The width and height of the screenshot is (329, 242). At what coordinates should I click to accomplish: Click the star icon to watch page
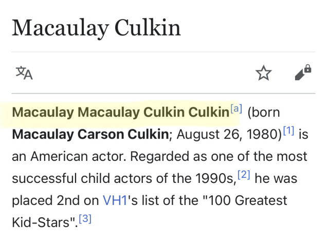click(x=264, y=73)
